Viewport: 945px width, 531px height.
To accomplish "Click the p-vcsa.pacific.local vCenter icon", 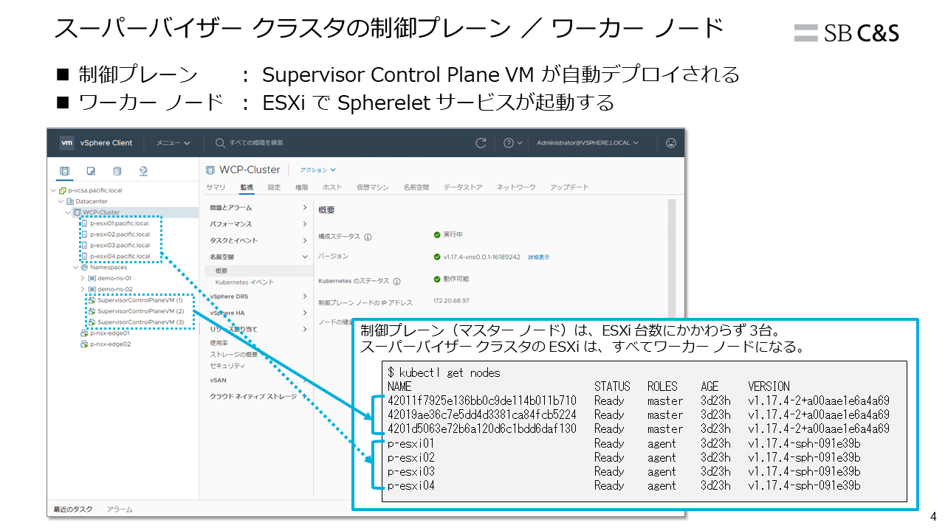I will (62, 190).
